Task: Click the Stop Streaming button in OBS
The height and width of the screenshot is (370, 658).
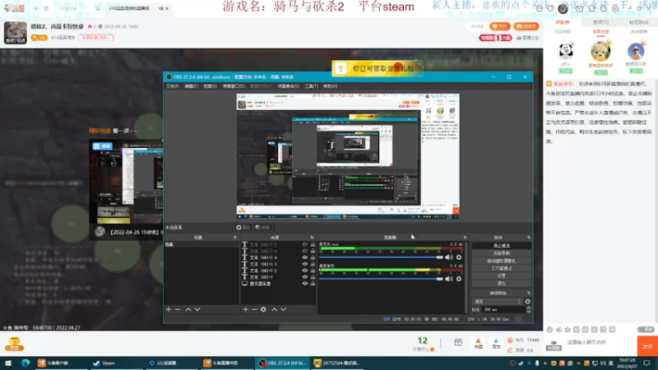Action: (x=502, y=245)
